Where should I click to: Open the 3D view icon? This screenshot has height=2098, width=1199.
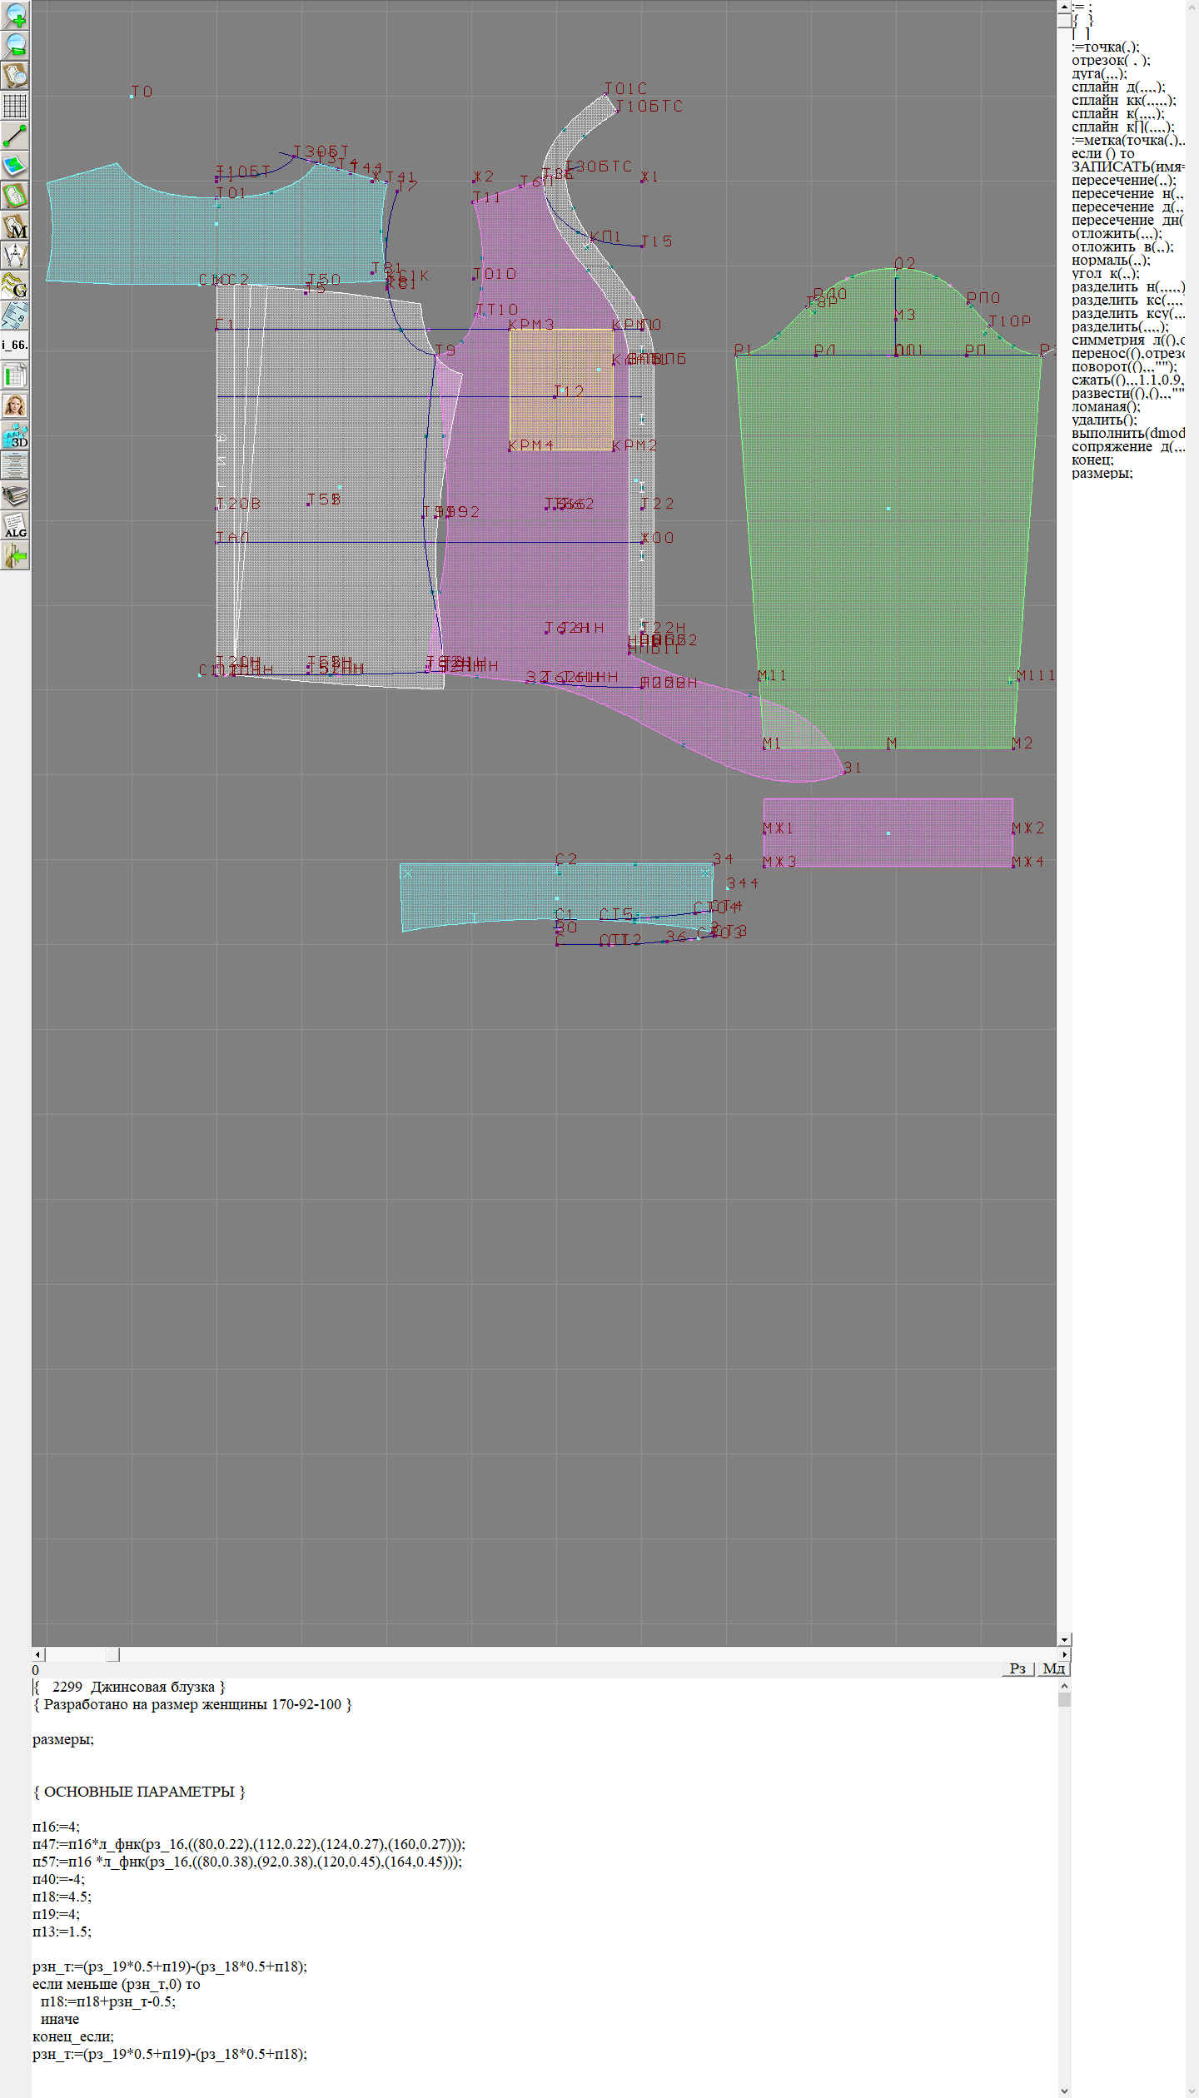pyautogui.click(x=15, y=435)
